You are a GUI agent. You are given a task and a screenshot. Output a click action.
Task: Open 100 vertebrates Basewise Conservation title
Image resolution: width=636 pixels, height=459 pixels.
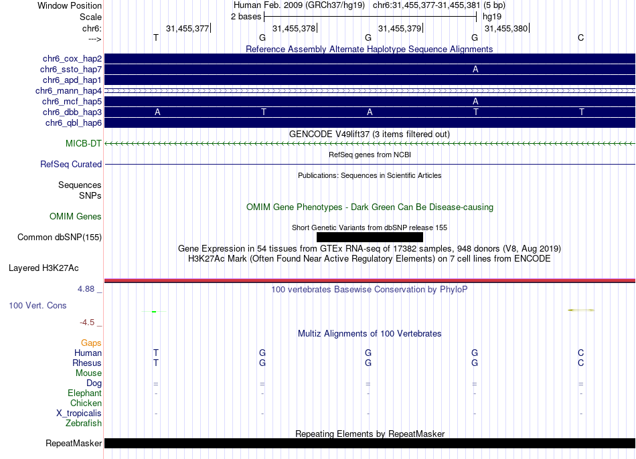tap(370, 290)
